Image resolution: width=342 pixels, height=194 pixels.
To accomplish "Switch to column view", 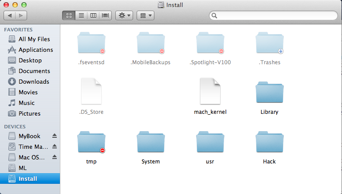I will click(93, 16).
